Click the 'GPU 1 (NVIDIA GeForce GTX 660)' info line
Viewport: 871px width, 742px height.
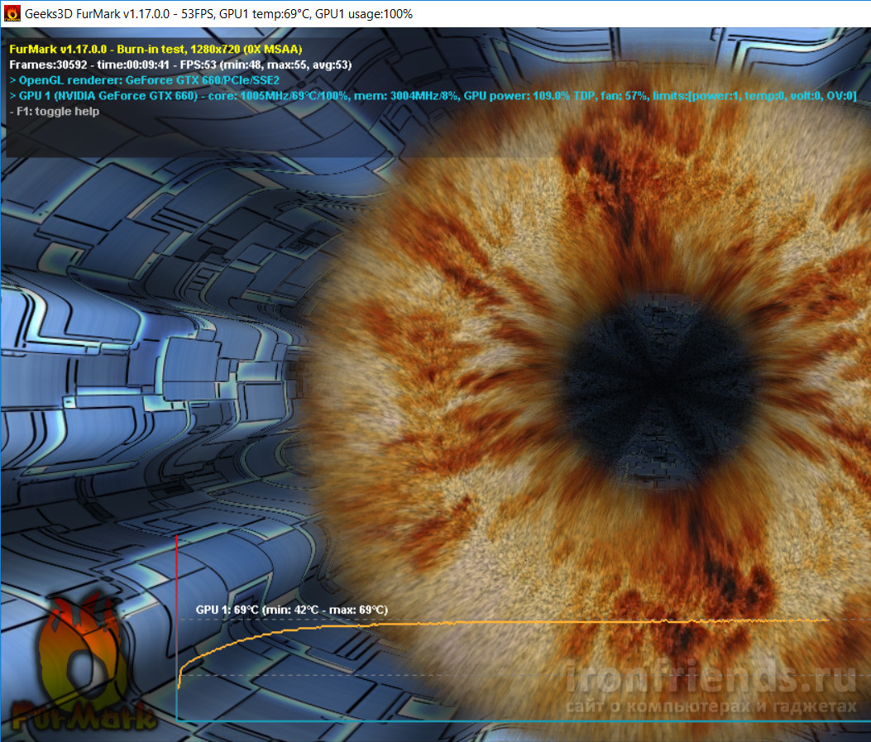pos(433,95)
